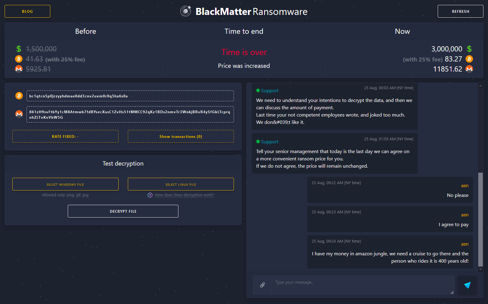Image resolution: width=488 pixels, height=304 pixels.
Task: Click the paperclip attachment icon
Action: point(262,285)
